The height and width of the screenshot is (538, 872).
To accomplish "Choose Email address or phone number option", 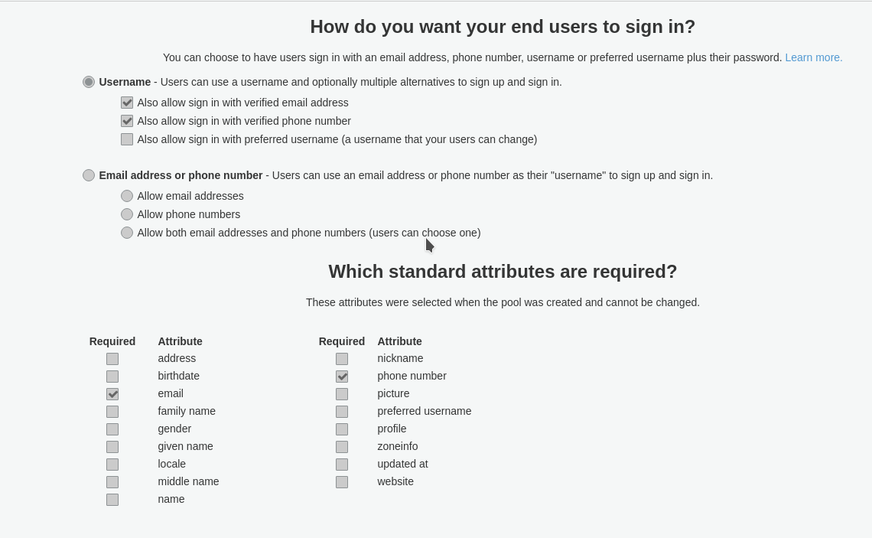I will [89, 175].
